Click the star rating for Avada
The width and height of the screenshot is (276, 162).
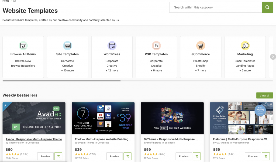point(12,154)
